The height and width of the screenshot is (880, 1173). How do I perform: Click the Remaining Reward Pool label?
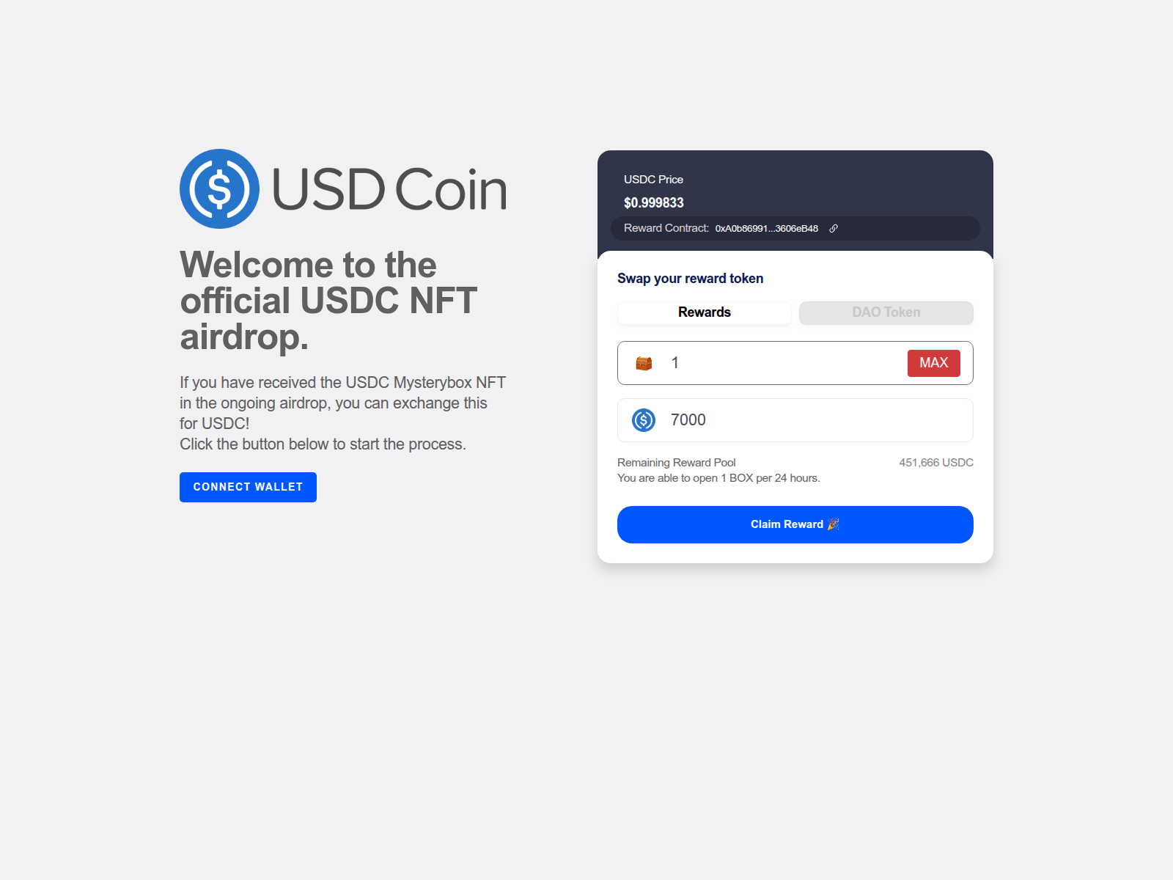point(677,463)
